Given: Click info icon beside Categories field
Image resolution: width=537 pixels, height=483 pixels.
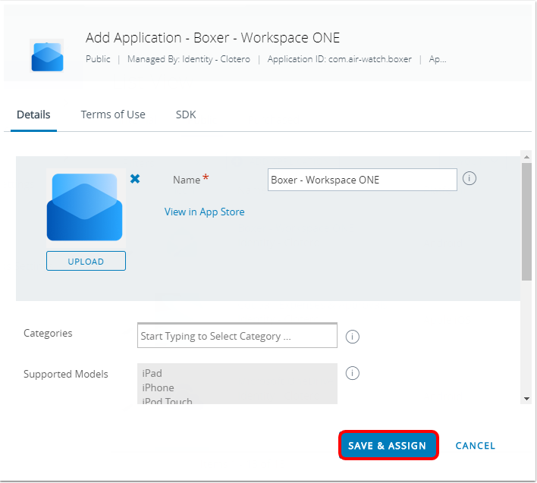Looking at the screenshot, I should [x=352, y=336].
